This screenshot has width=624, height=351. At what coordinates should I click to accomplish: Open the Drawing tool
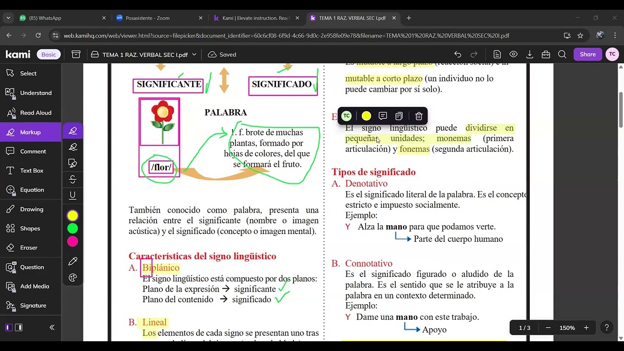tap(31, 209)
